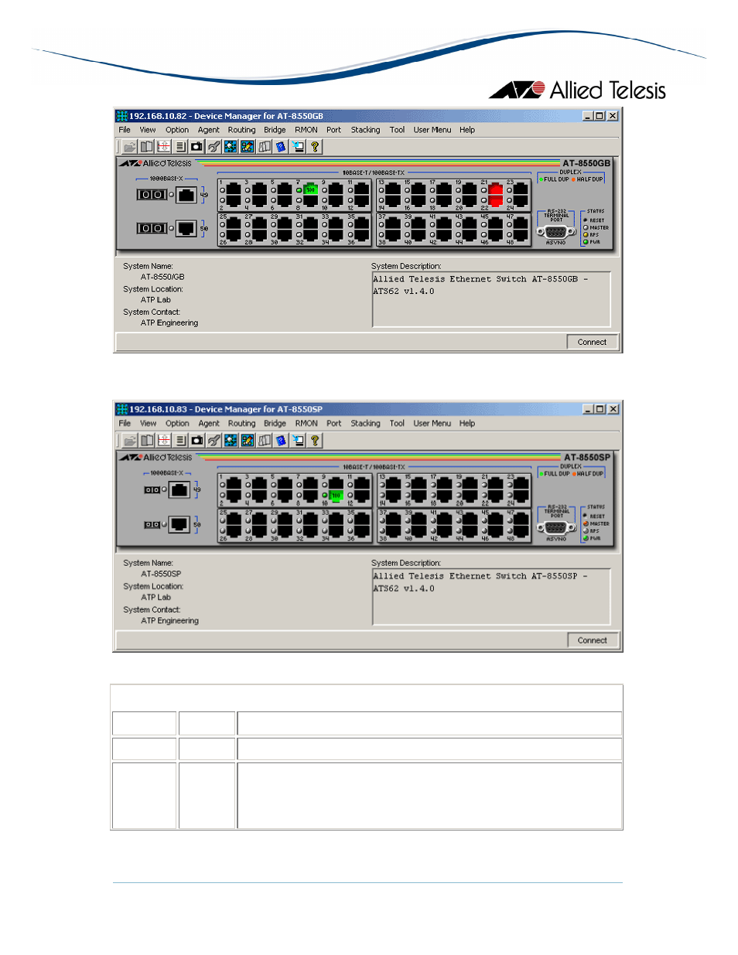Open the View menu in the AT-8550GB window
The width and height of the screenshot is (738, 955).
148,130
